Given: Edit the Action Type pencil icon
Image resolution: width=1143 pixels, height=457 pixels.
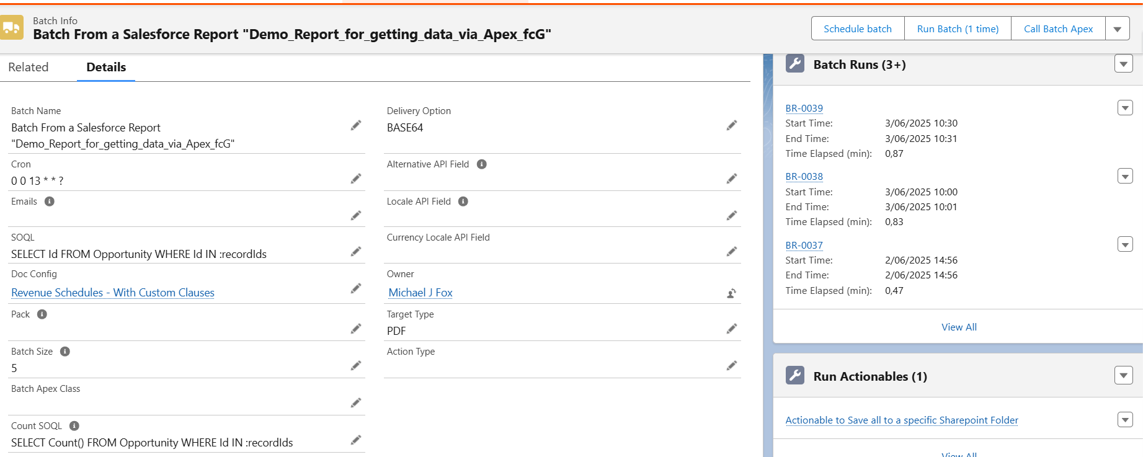Looking at the screenshot, I should tap(732, 365).
